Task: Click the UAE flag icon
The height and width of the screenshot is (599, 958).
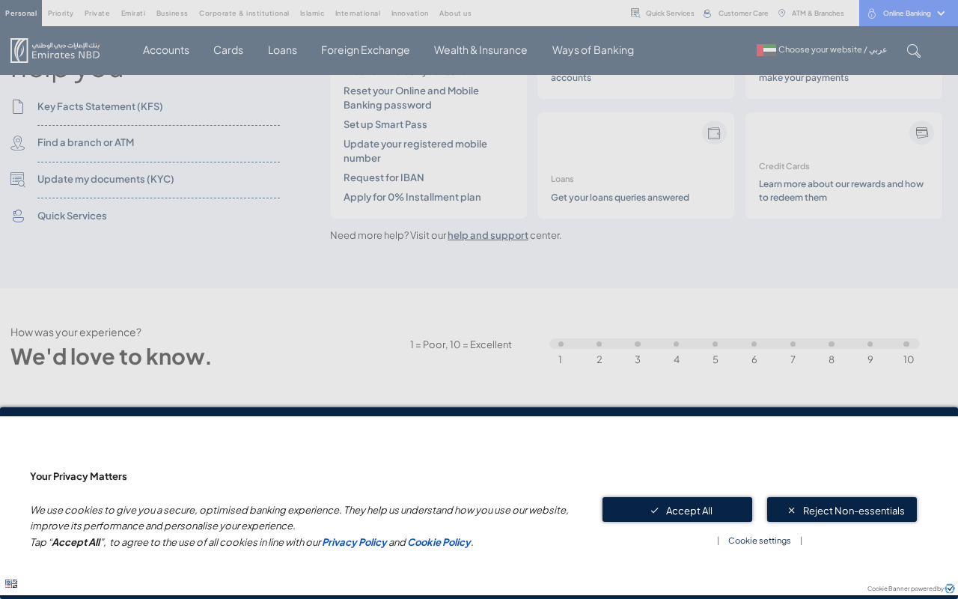Action: [766, 50]
